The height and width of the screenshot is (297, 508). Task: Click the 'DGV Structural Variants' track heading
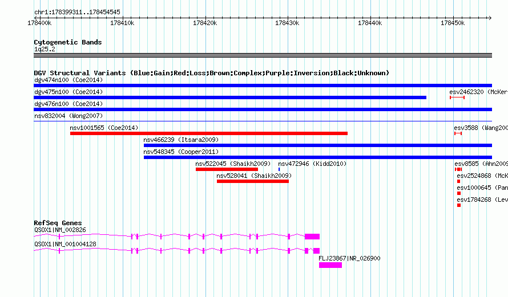80,73
